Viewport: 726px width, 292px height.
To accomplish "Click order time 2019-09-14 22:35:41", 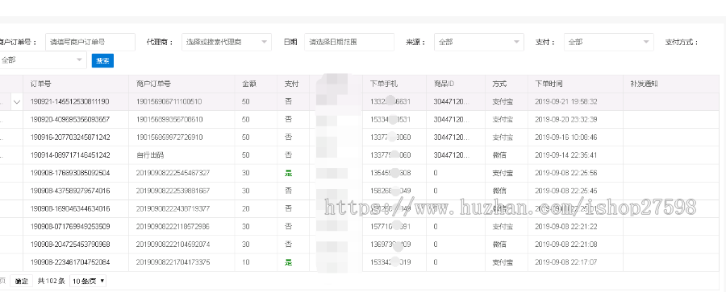I will click(565, 155).
